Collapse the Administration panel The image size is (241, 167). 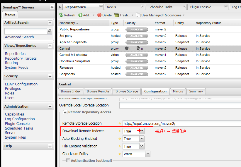pyautogui.click(x=50, y=106)
